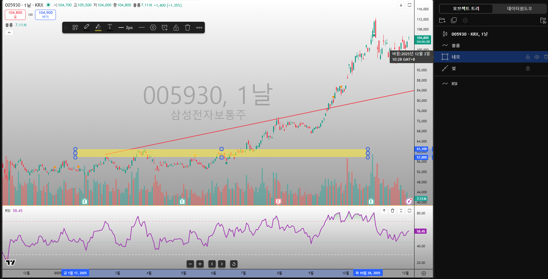Delete the RSI pane
This screenshot has width=548, height=279.
(392, 210)
